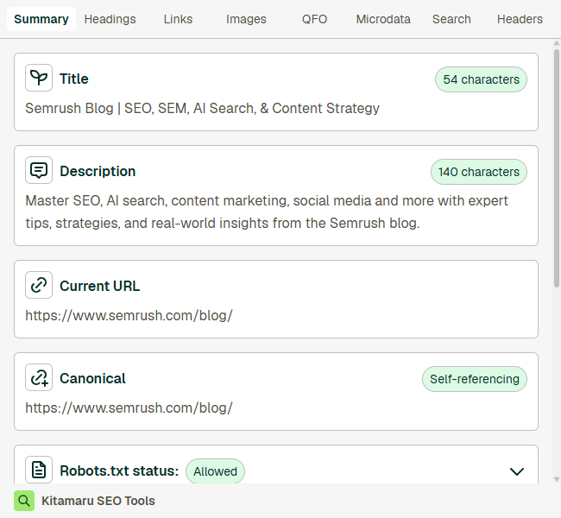Image resolution: width=561 pixels, height=518 pixels.
Task: Expand the Robots.txt status section chevron
Action: tap(517, 471)
